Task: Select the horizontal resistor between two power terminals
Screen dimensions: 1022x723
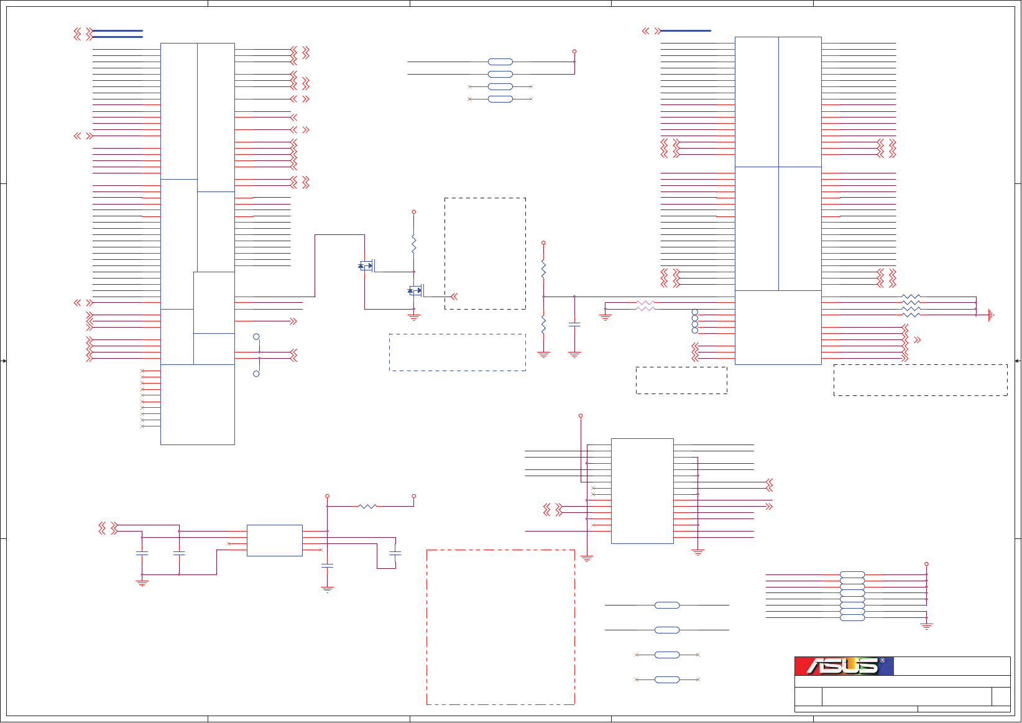Action: tap(368, 506)
